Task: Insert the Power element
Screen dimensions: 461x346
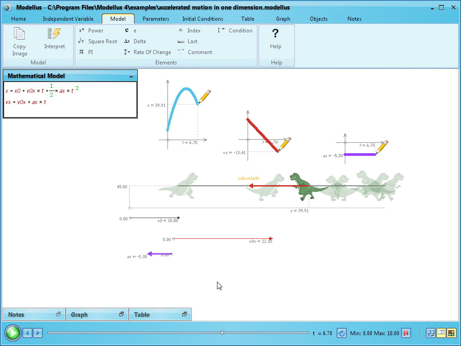Action: (91, 31)
